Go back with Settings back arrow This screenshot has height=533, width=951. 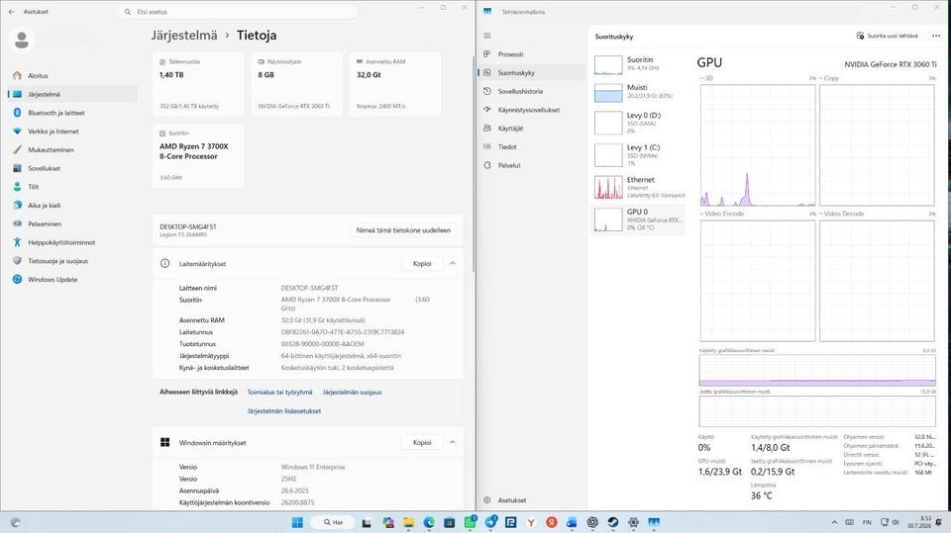(x=12, y=12)
